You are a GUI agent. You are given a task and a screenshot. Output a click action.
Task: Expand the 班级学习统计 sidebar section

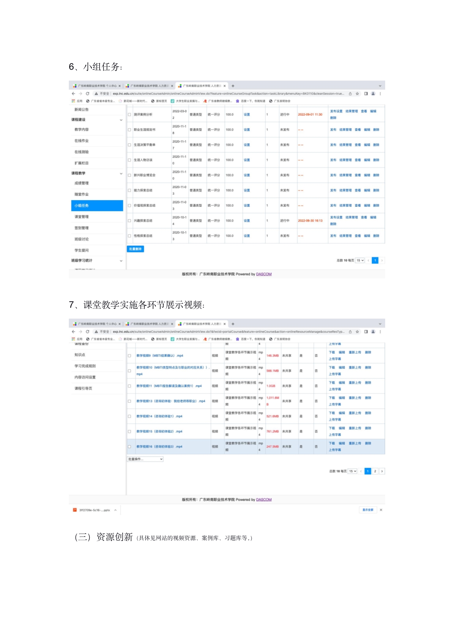click(121, 261)
